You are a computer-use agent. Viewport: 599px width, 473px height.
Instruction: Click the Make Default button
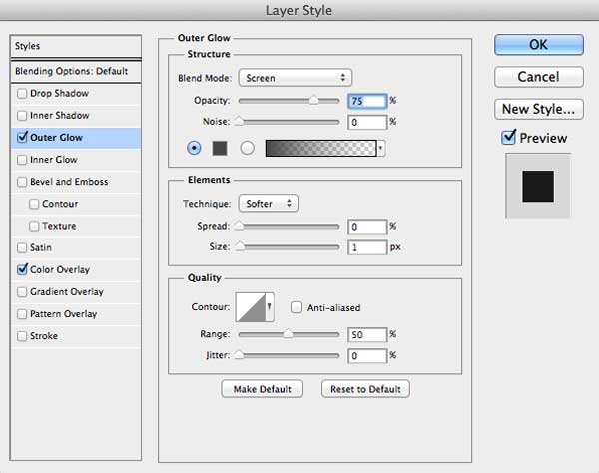pos(262,389)
